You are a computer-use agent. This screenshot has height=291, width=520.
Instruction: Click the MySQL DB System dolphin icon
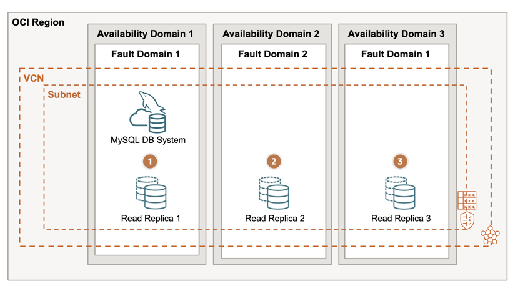148,112
